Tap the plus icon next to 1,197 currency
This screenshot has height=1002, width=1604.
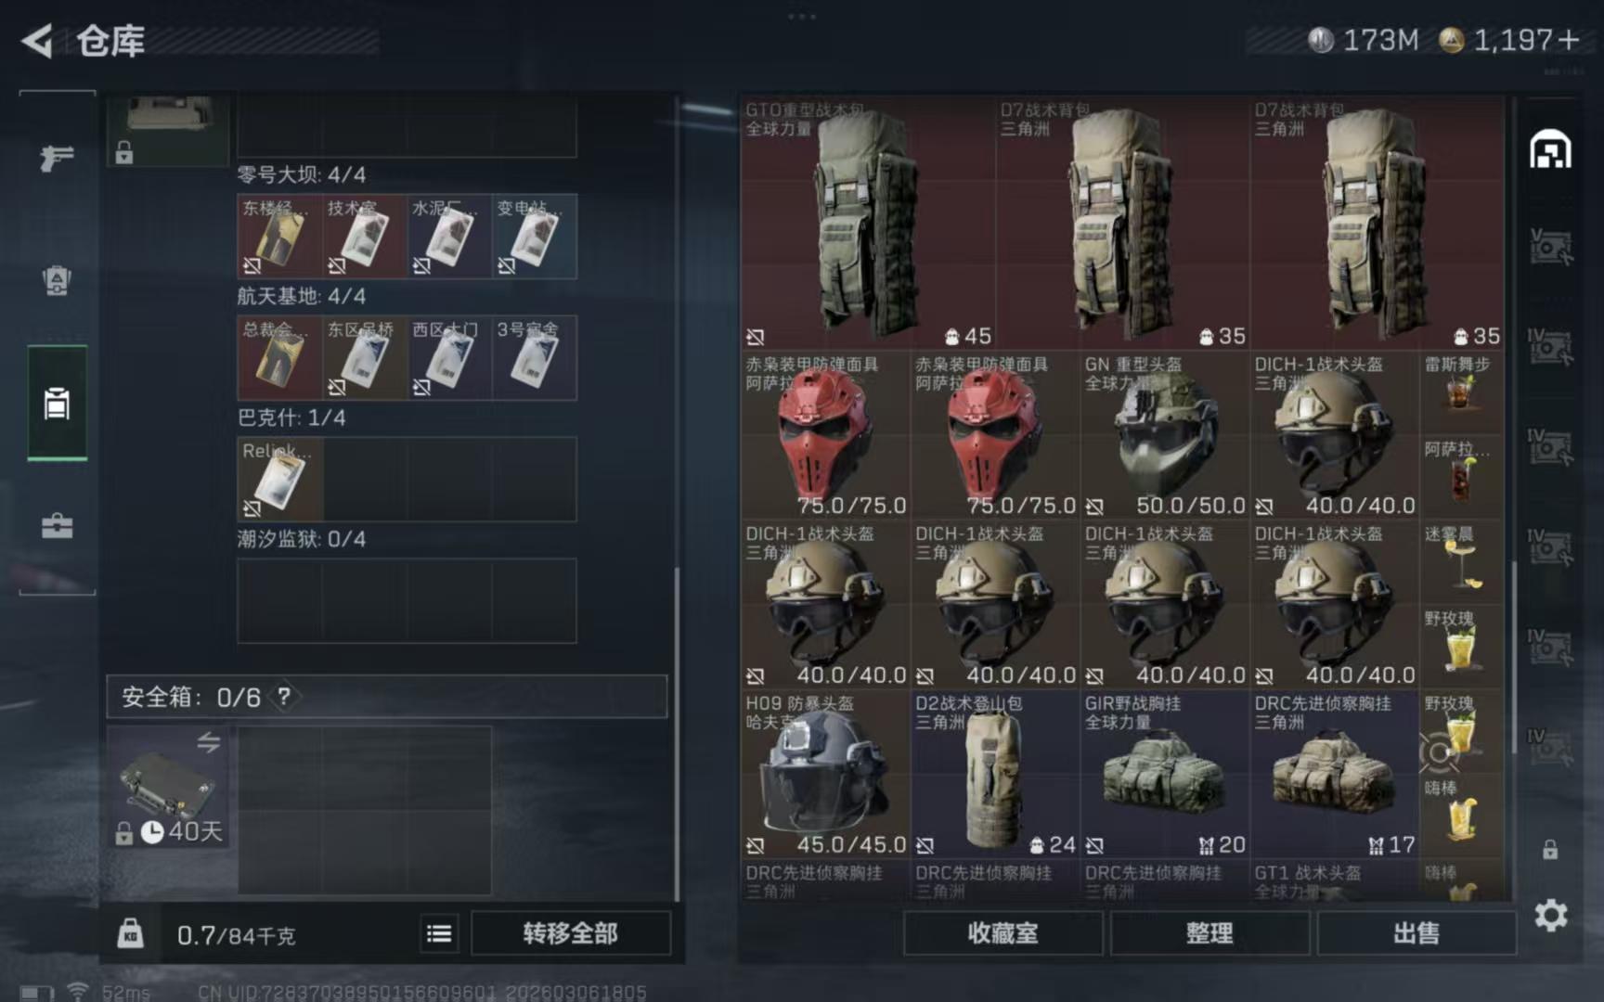point(1569,40)
